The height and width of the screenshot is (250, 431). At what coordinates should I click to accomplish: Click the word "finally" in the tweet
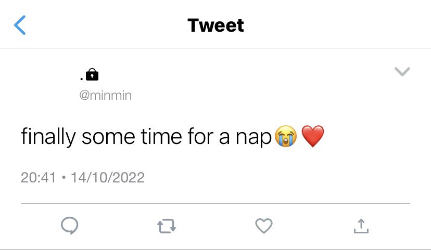[48, 136]
